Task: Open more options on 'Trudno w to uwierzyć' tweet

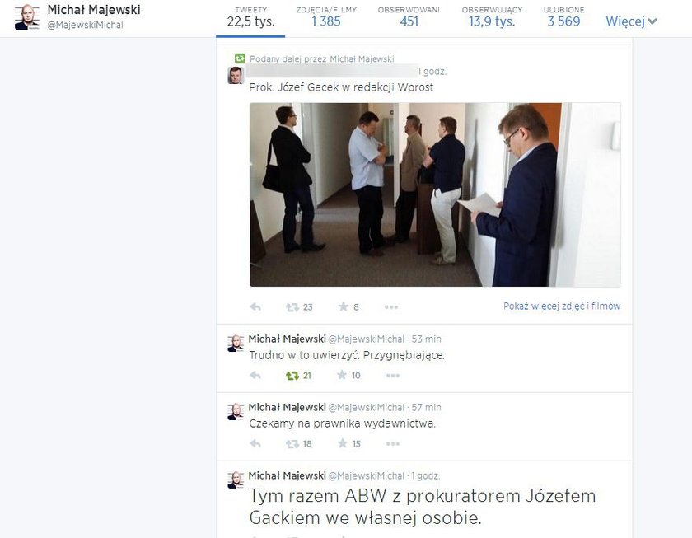Action: [x=393, y=376]
